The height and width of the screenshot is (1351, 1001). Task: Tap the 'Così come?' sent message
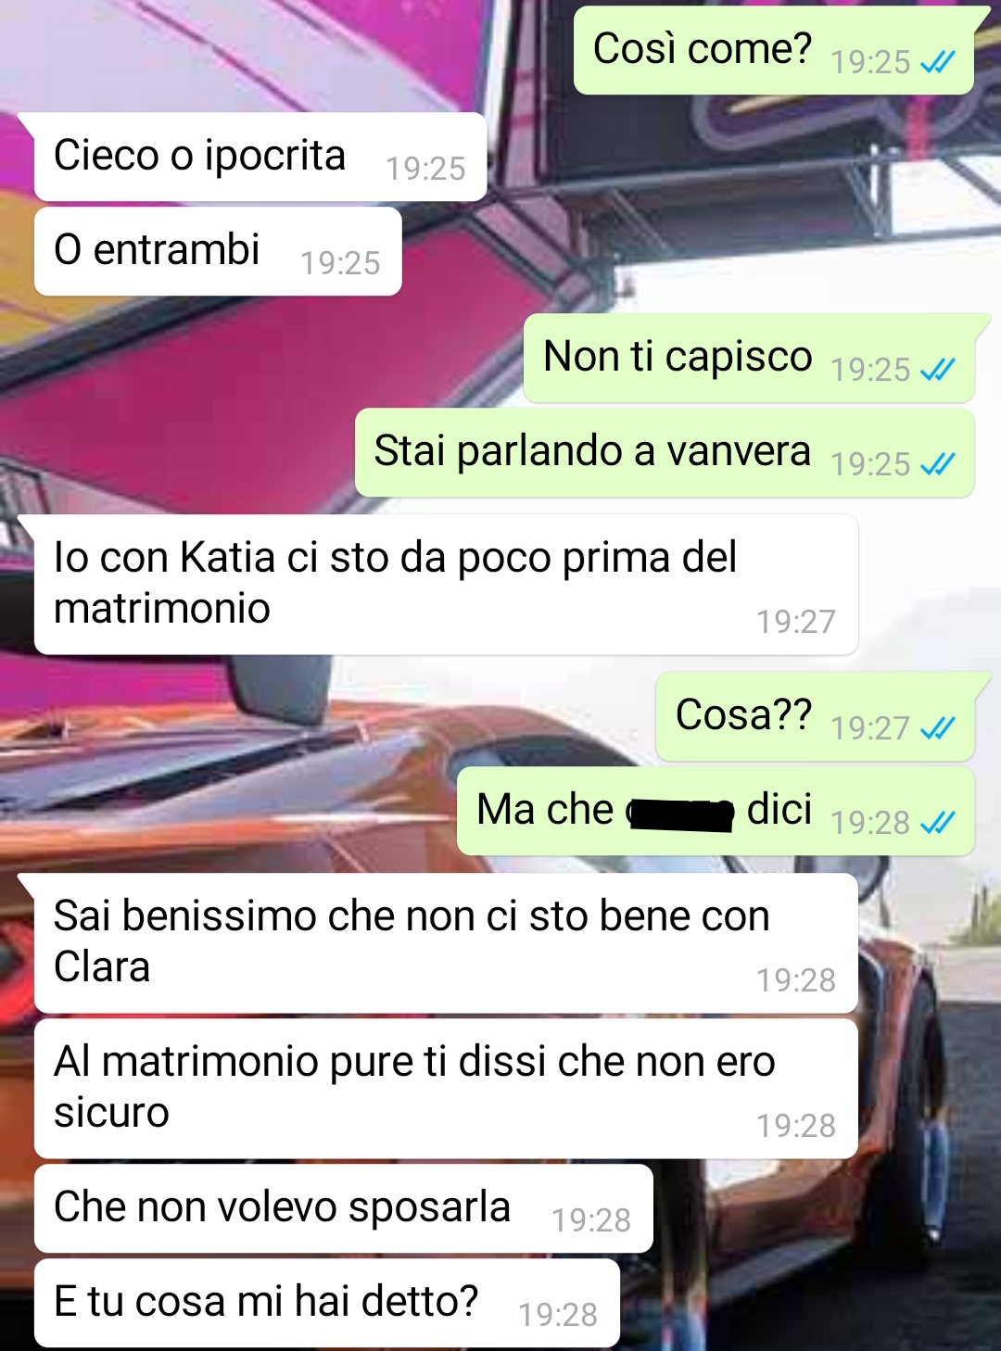pos(774,50)
